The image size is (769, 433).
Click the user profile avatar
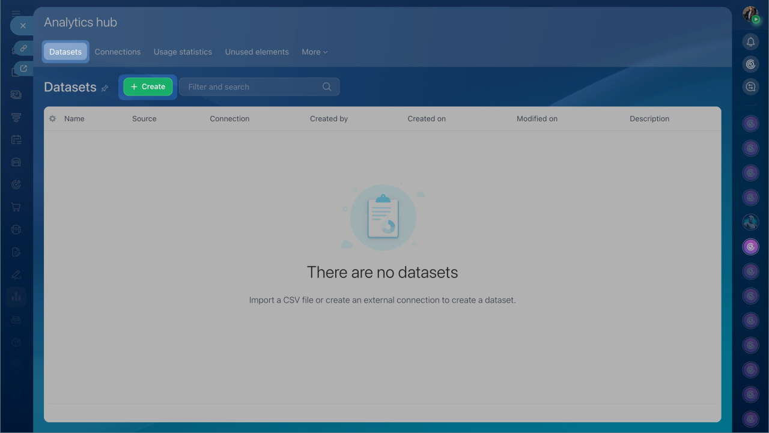(750, 14)
